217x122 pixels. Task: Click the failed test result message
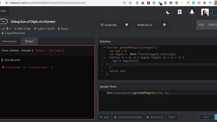tap(29, 67)
